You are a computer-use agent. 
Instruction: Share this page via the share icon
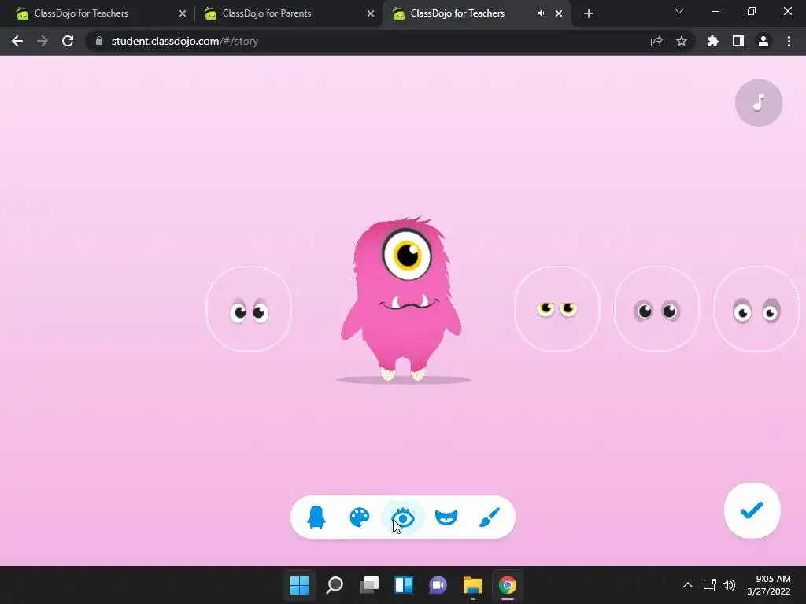click(x=656, y=41)
